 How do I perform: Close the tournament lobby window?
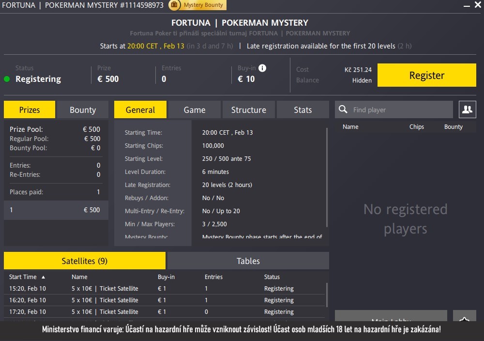coord(478,5)
